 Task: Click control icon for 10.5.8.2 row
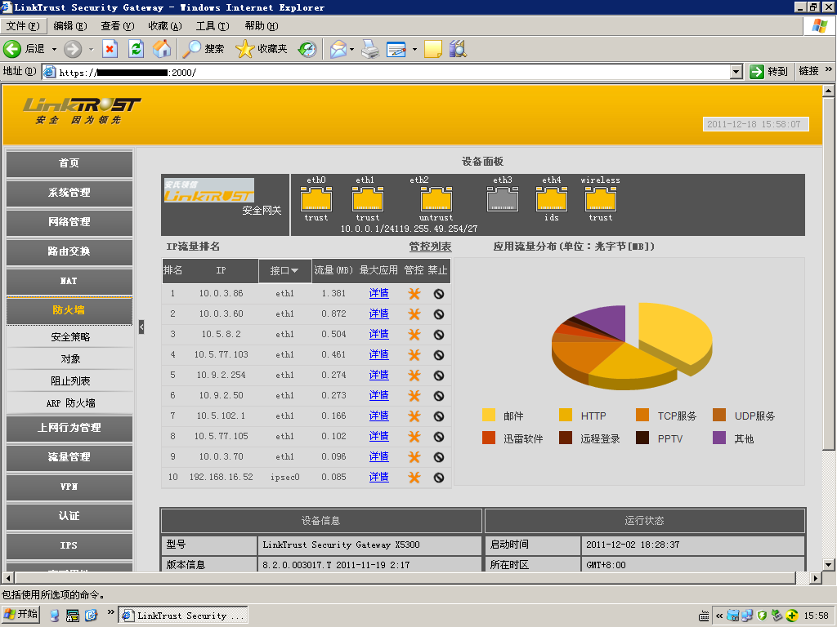coord(414,334)
